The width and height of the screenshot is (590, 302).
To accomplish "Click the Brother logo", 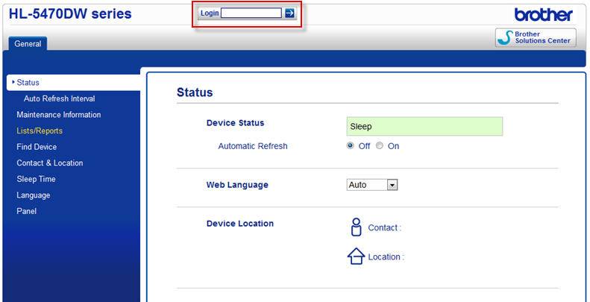I will tap(543, 14).
